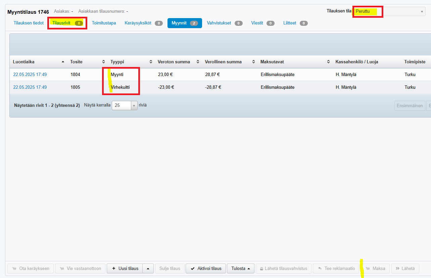Select the Vahvistukset tab

[x=224, y=23]
